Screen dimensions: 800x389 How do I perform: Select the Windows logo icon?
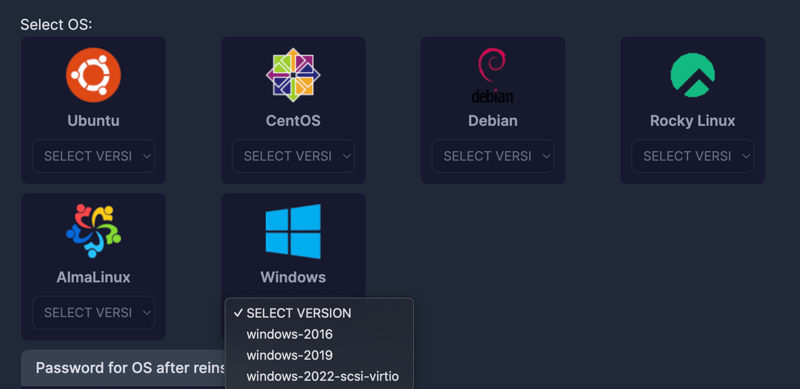pyautogui.click(x=293, y=231)
